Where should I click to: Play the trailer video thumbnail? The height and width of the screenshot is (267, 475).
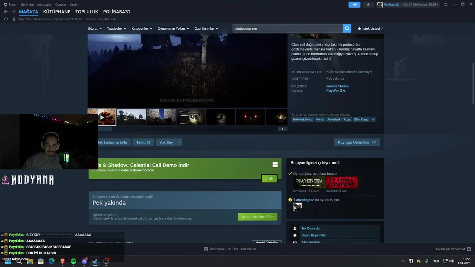pos(102,117)
